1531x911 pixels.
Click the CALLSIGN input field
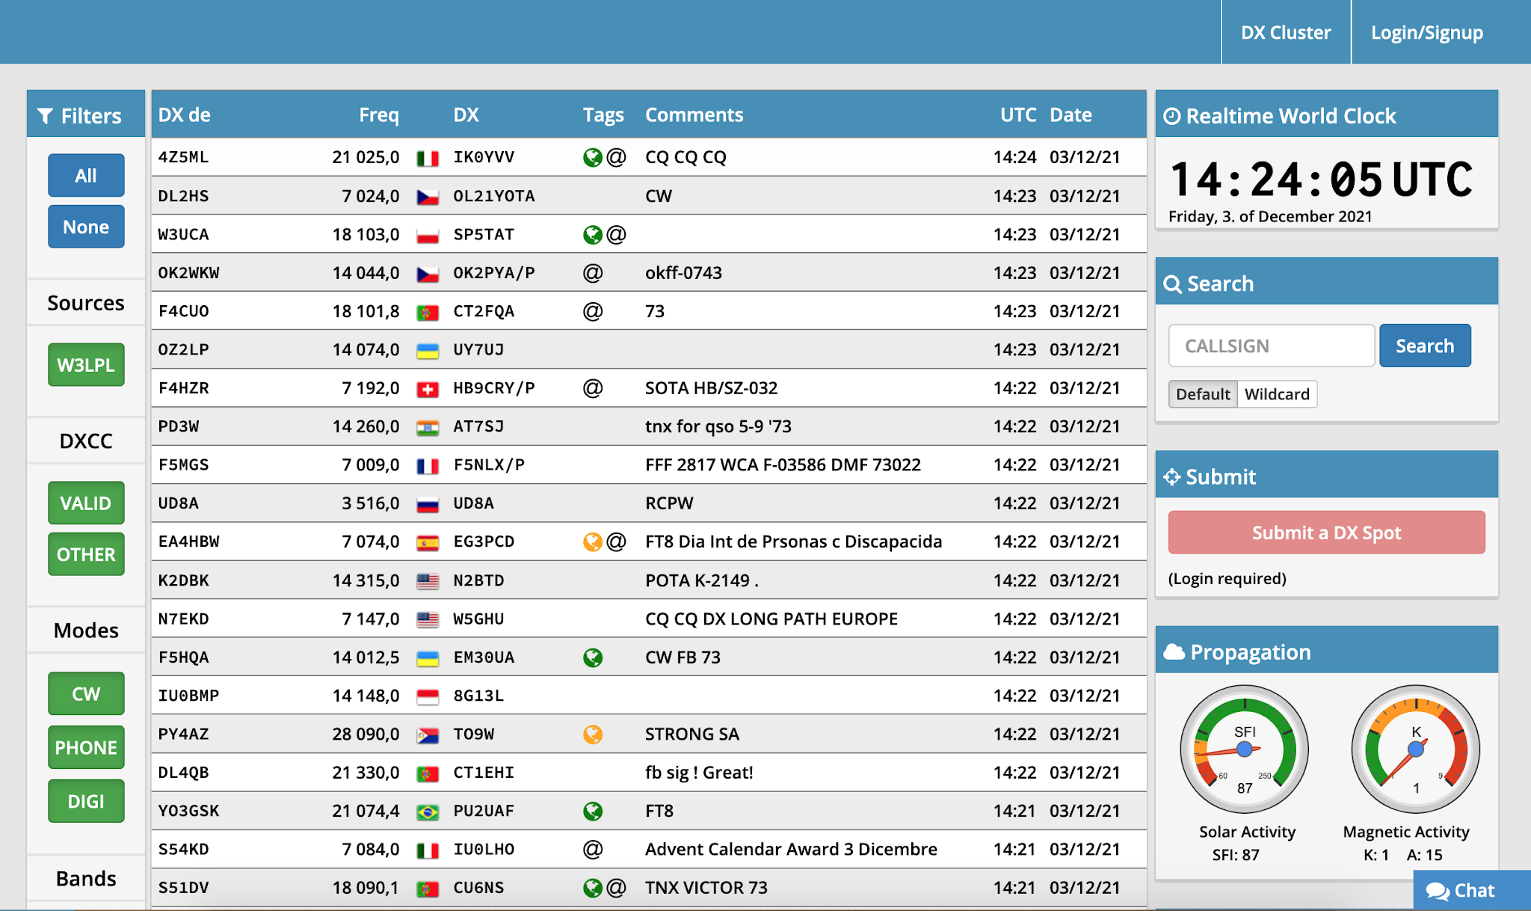pos(1271,346)
